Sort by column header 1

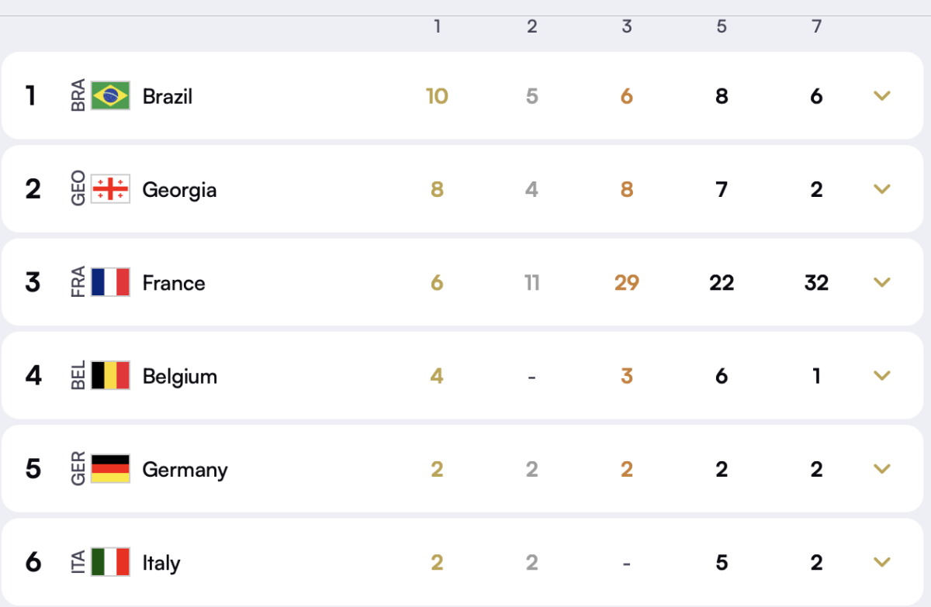[438, 26]
